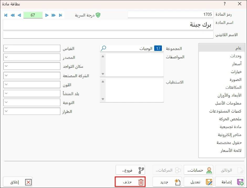Viewport: 247px width, 188px height.
Task: Go to the first record
Action: click(6, 15)
